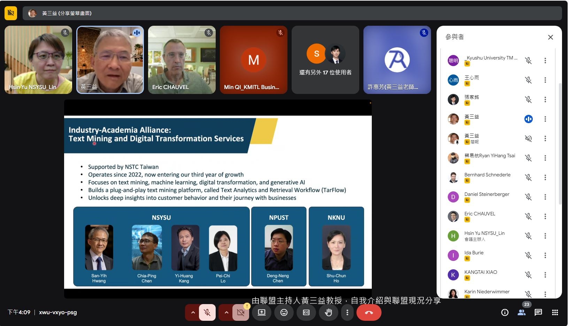Click the 黃三益 (分享螢幕畫面) presenter bar
The height and width of the screenshot is (326, 569).
[x=292, y=13]
